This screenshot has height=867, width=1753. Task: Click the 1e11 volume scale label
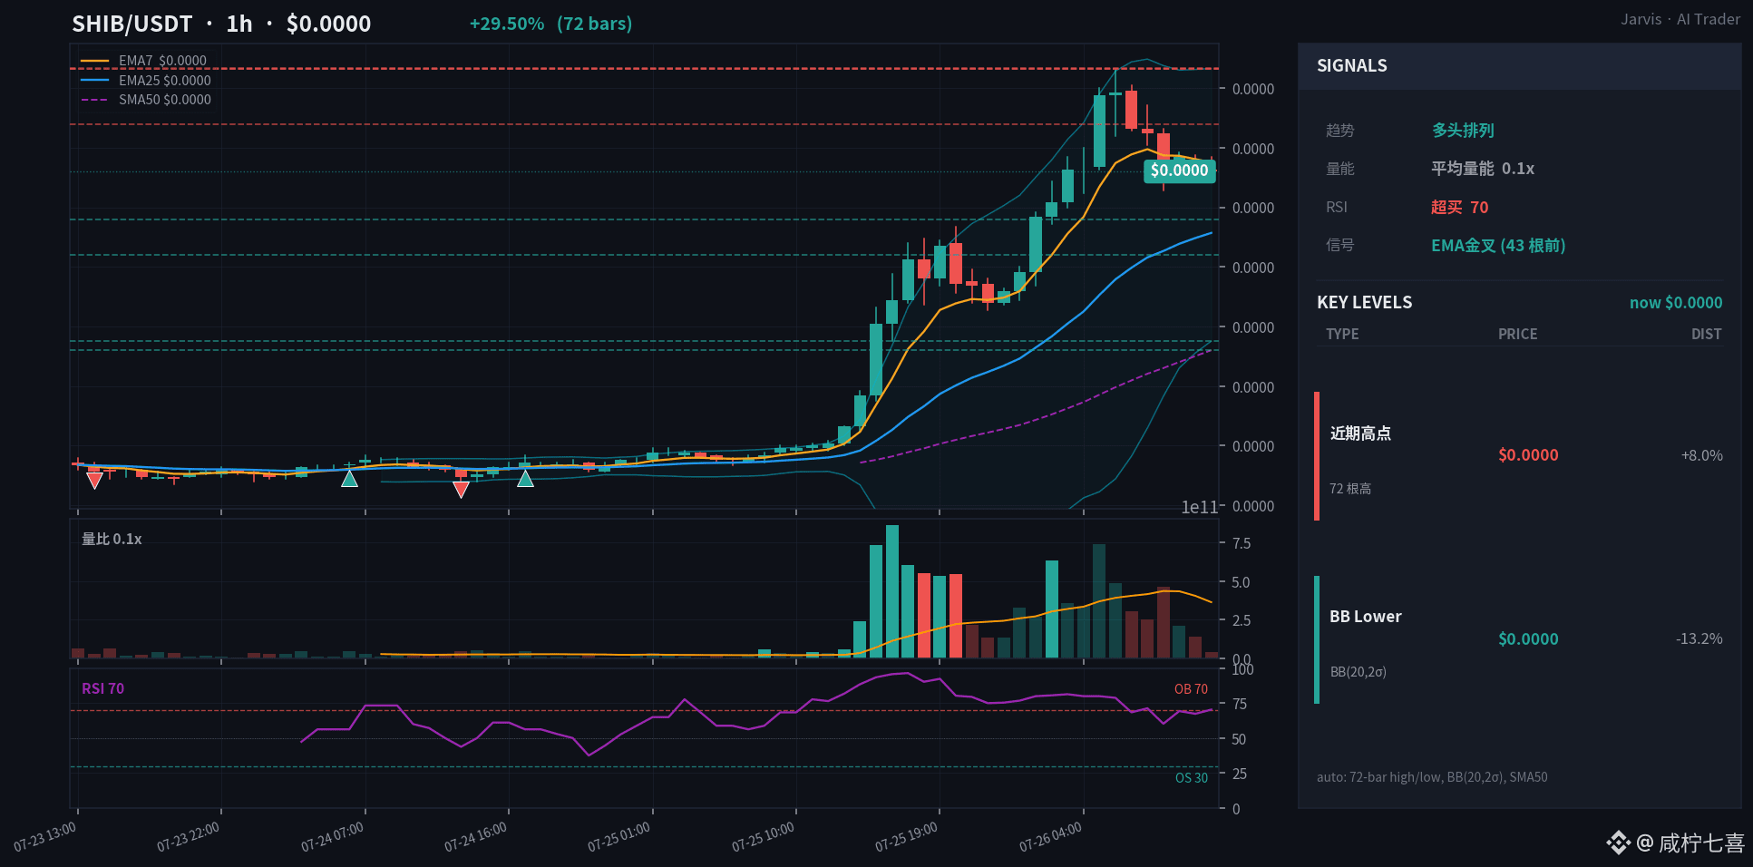(x=1199, y=507)
